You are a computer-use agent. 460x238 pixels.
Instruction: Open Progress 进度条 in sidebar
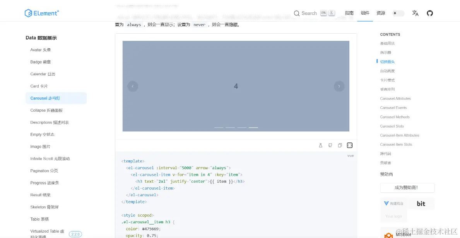pos(44,183)
